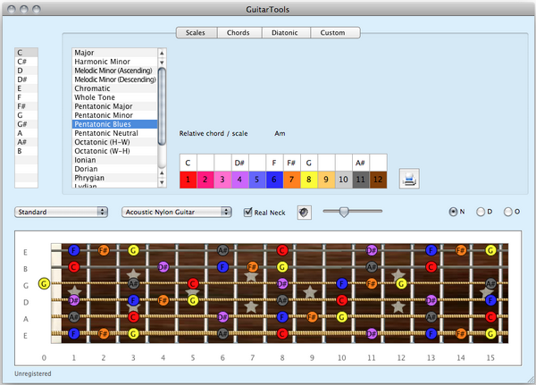Click red color swatch number 1
The image size is (536, 385).
(x=188, y=180)
